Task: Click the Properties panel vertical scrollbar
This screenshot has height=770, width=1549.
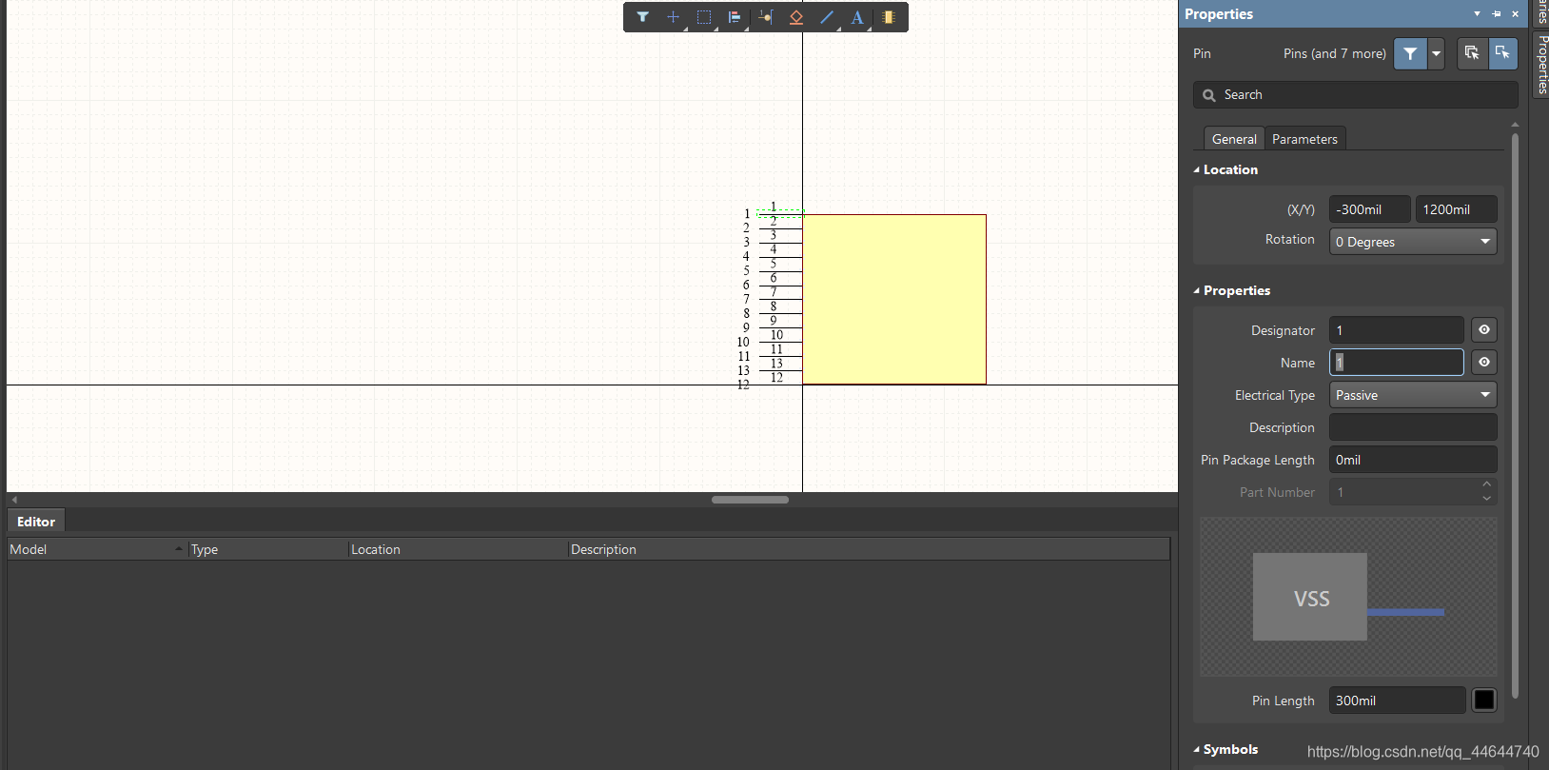Action: [x=1515, y=416]
